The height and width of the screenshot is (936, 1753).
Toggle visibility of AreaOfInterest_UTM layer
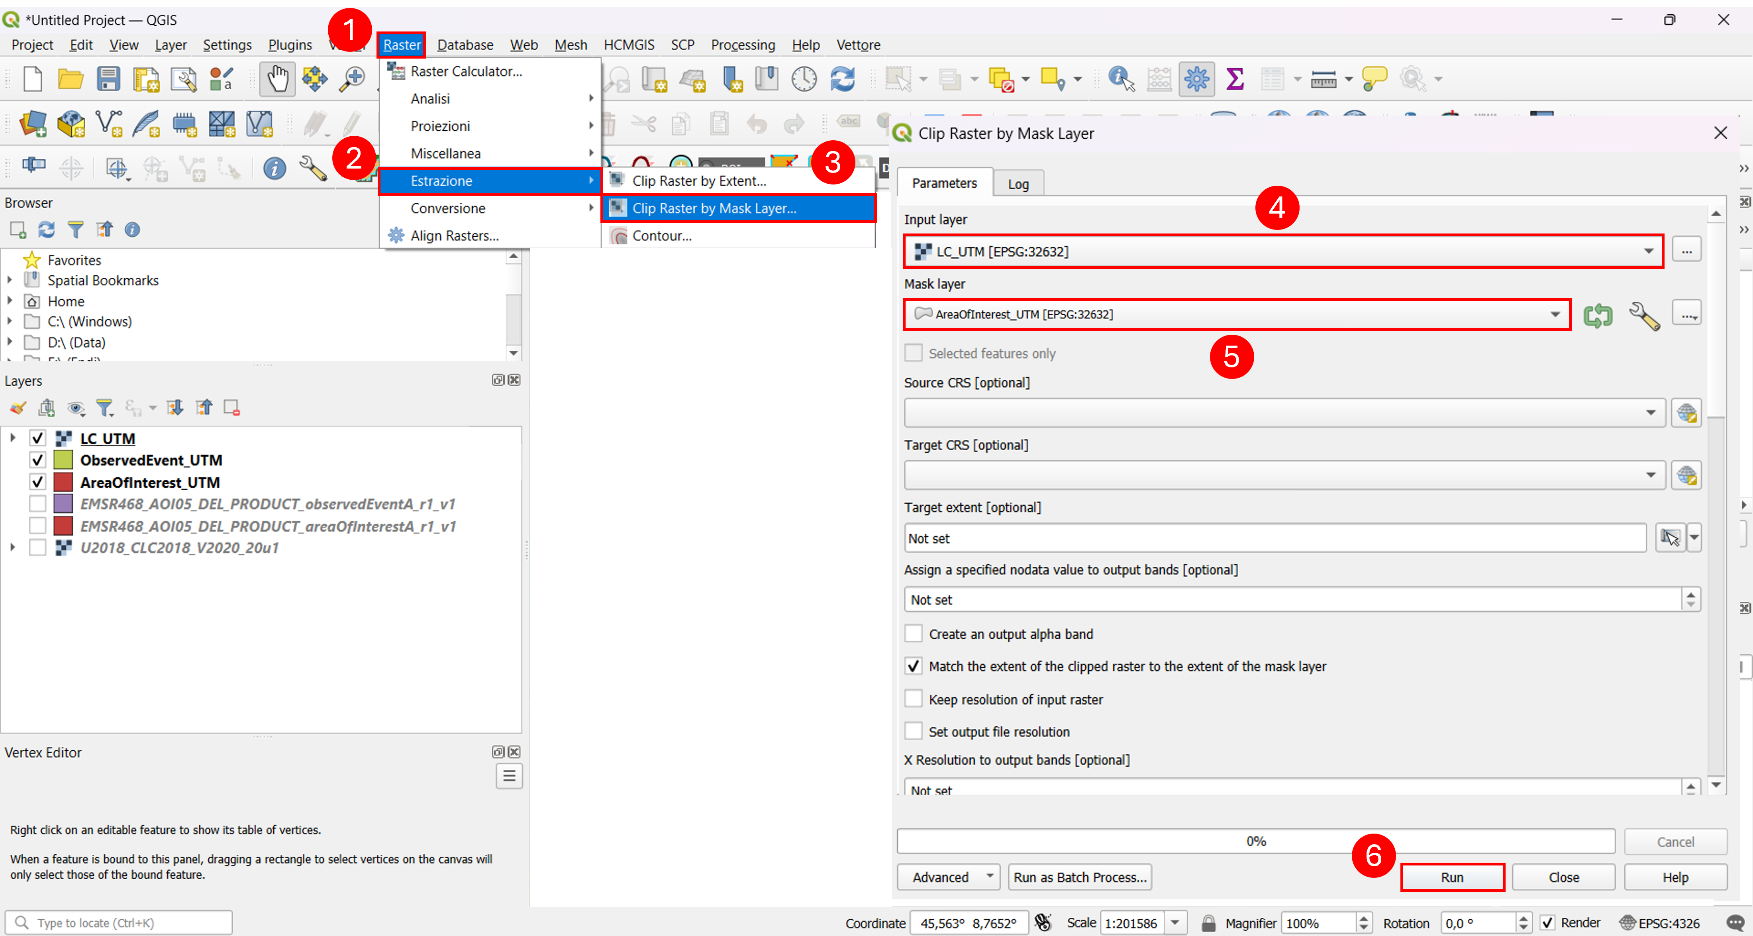(x=37, y=482)
